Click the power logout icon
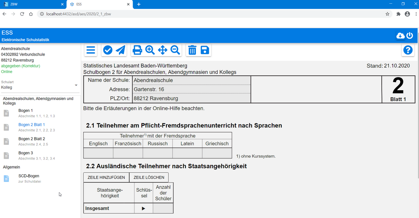This screenshot has width=419, height=218. 409,36
